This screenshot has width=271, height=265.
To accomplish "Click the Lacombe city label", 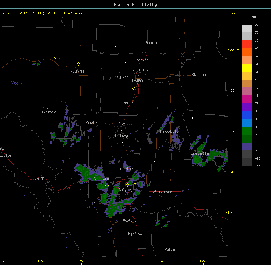I will pos(141,60).
